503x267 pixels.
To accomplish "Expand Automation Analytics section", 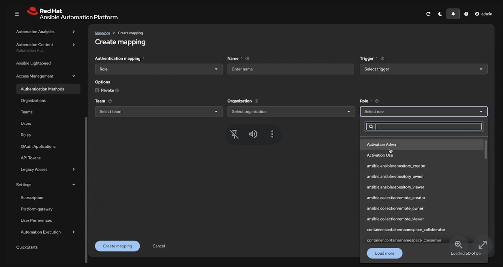I will tap(45, 32).
